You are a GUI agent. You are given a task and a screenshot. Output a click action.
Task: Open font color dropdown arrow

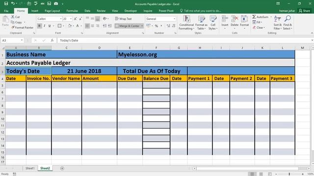[81, 26]
